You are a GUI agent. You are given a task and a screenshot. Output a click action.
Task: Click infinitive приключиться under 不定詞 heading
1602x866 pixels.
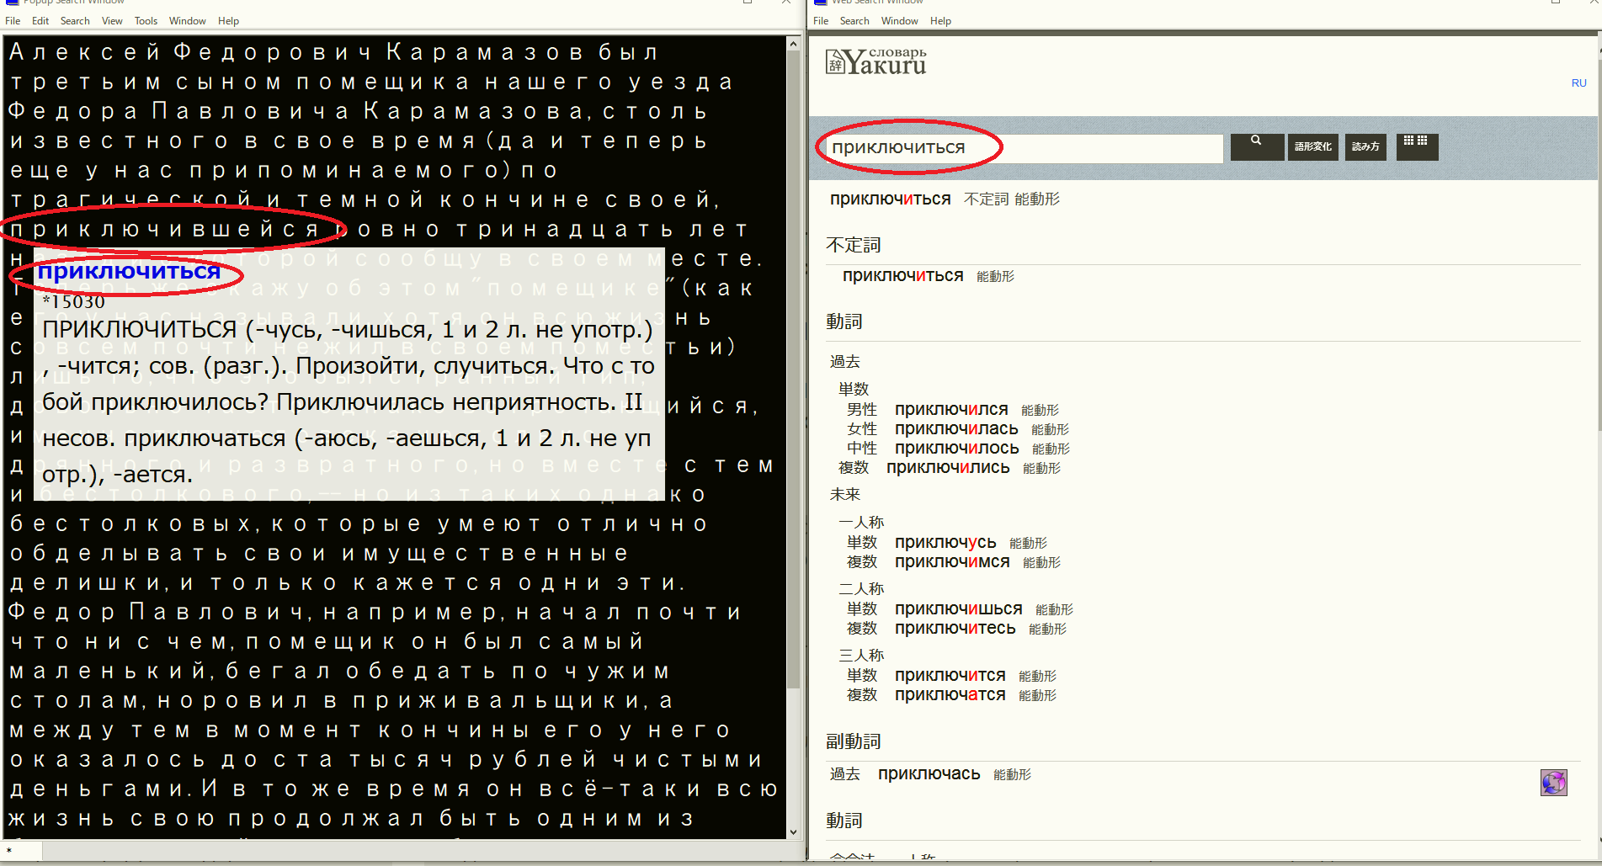pyautogui.click(x=902, y=275)
